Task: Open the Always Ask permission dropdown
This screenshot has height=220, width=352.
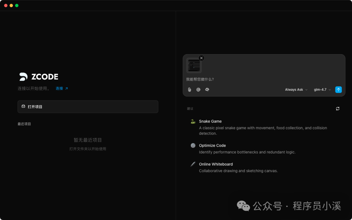Action: 296,90
